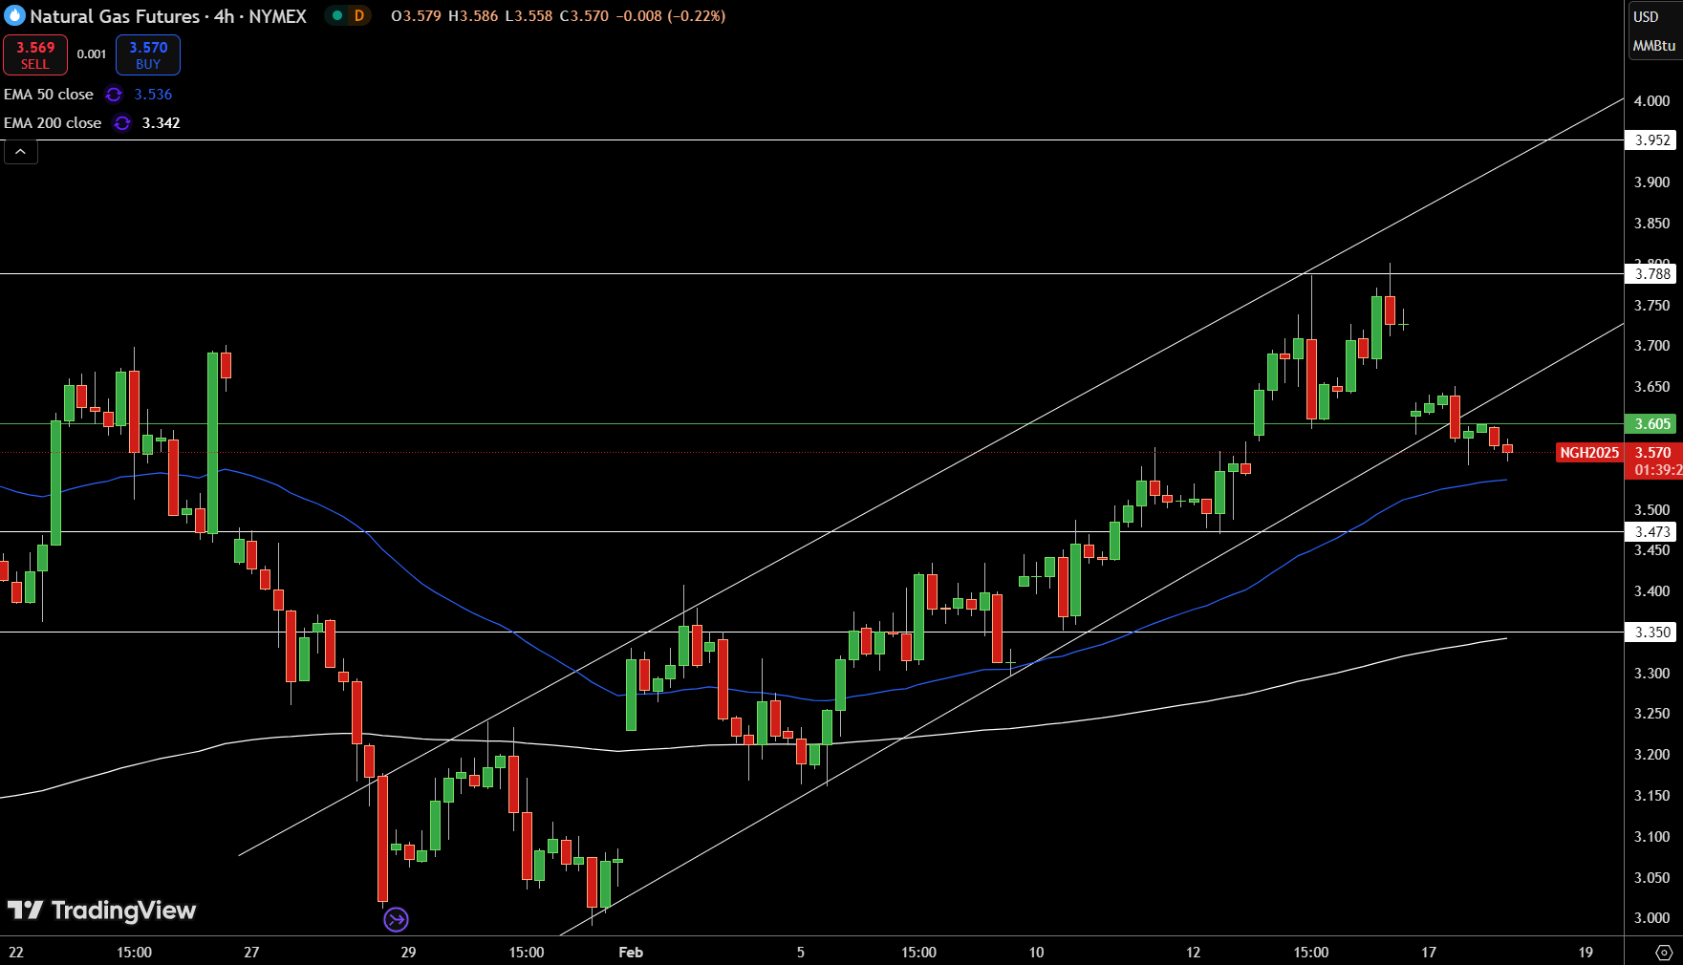Click the 3.350 horizontal line price label
The width and height of the screenshot is (1683, 965).
(x=1652, y=633)
